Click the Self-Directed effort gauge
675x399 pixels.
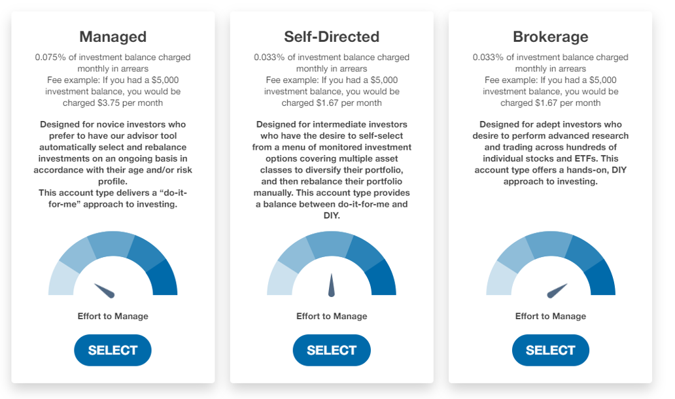click(x=332, y=268)
